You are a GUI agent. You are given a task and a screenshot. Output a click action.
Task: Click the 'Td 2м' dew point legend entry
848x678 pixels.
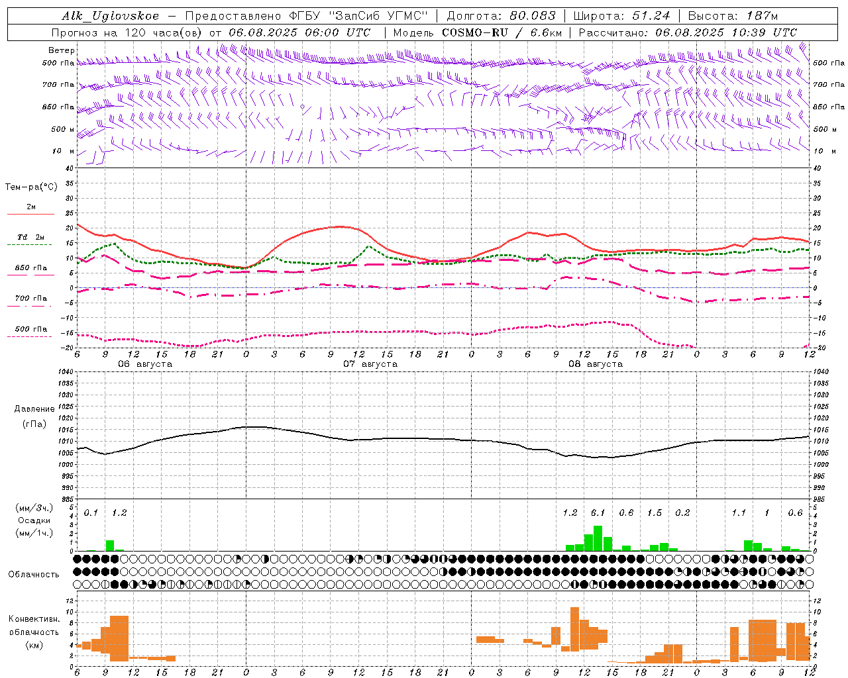pyautogui.click(x=31, y=237)
